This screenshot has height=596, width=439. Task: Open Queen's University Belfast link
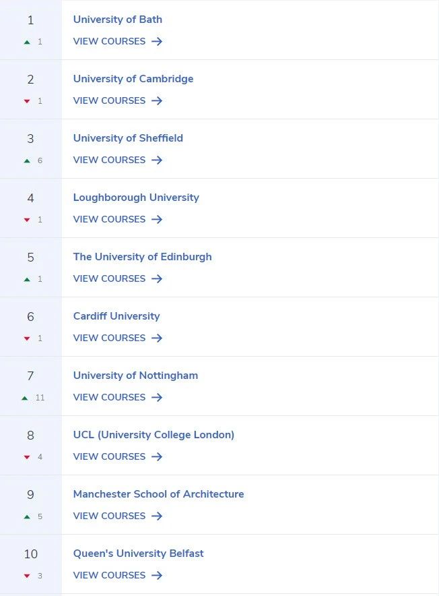coord(138,554)
